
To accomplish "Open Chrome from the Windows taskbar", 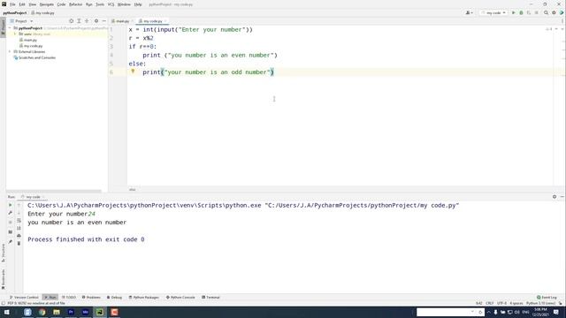I will [42, 312].
